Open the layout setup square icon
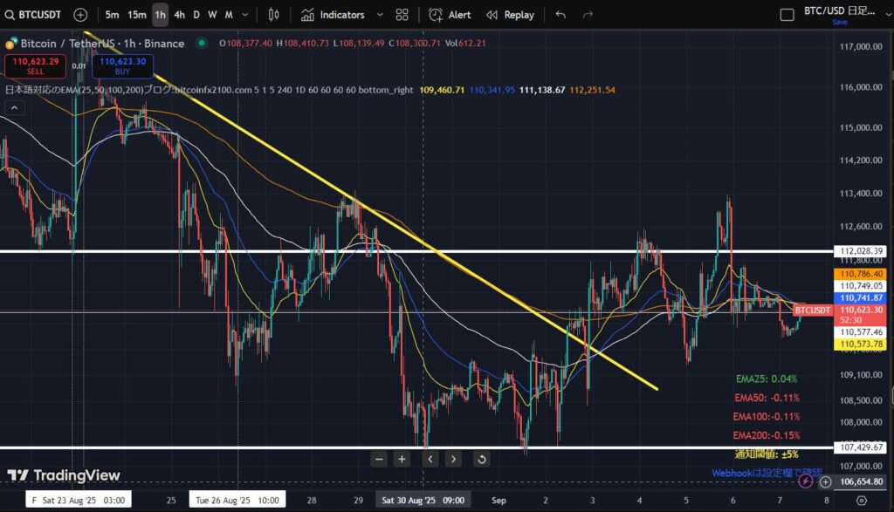 click(x=787, y=15)
